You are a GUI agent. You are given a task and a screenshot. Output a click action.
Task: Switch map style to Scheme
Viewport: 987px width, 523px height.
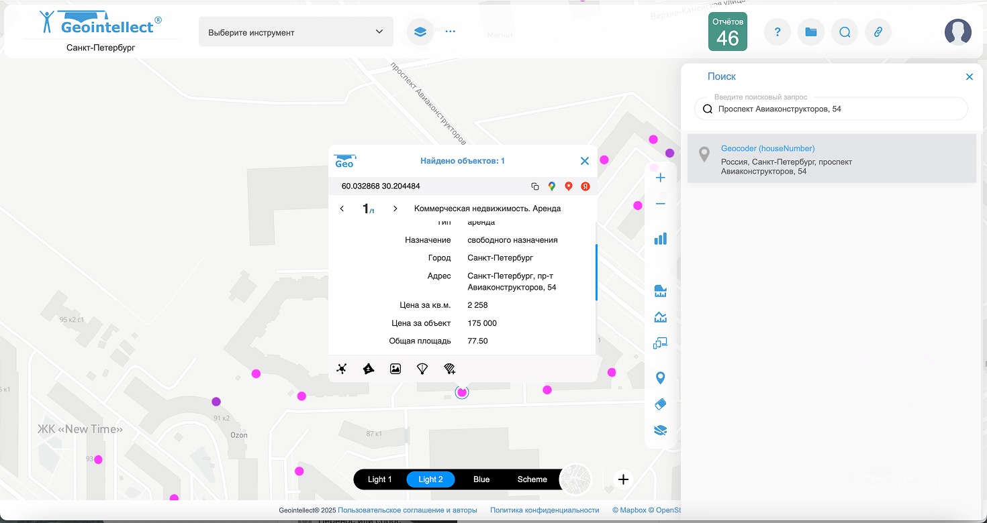532,479
